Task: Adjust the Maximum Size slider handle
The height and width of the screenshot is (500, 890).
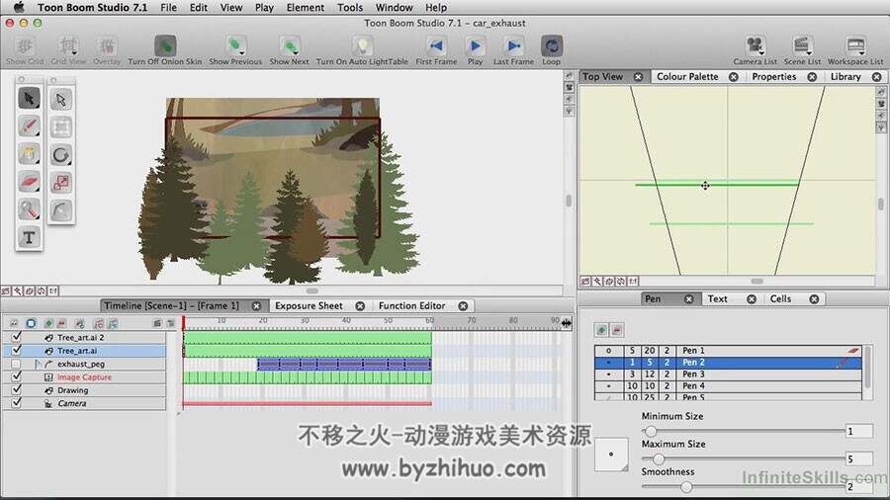Action: point(659,458)
